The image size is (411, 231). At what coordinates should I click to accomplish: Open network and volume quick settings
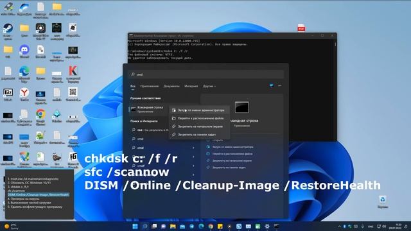[x=381, y=227]
